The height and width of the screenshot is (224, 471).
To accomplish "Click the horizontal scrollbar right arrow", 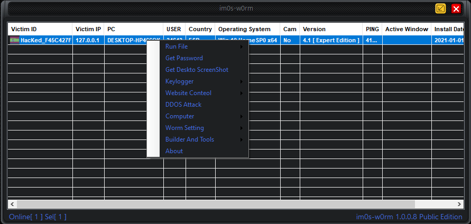I will [459, 204].
